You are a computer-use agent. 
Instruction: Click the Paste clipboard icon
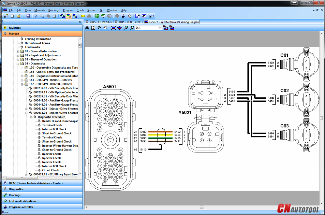pyautogui.click(x=48, y=16)
